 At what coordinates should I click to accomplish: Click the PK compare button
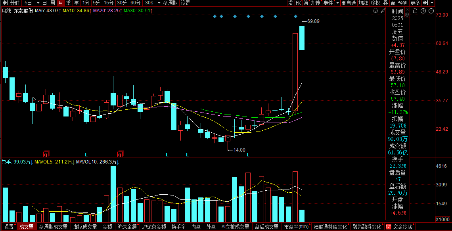298,3
